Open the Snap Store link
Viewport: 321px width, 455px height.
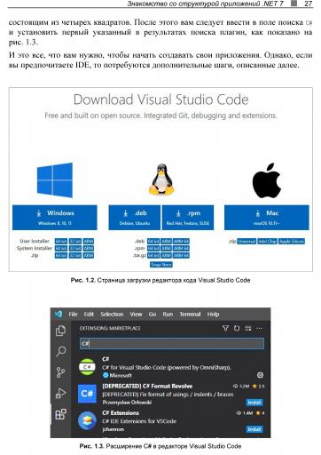pyautogui.click(x=161, y=265)
